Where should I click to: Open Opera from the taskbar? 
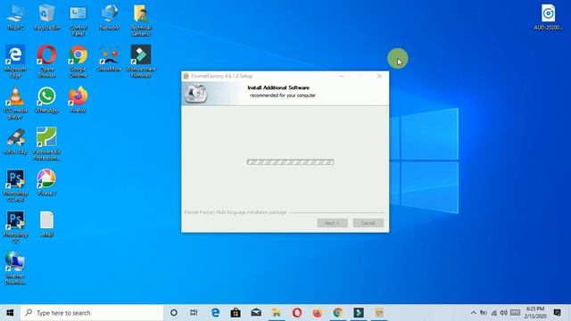(297, 313)
